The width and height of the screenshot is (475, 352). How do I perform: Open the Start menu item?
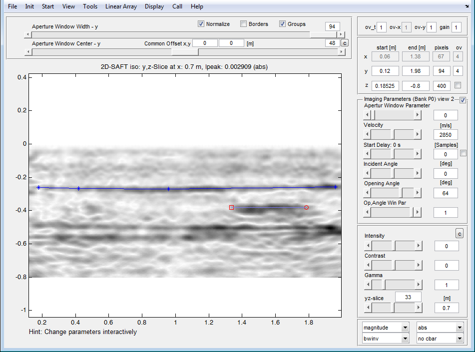48,6
